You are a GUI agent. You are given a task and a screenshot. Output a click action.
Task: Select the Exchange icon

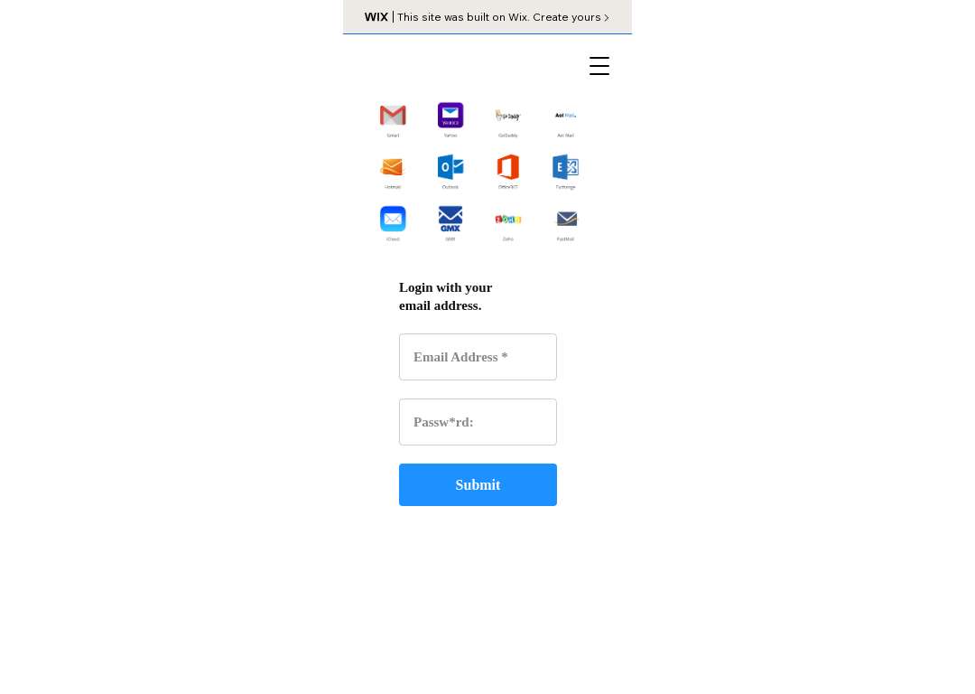[x=565, y=167]
